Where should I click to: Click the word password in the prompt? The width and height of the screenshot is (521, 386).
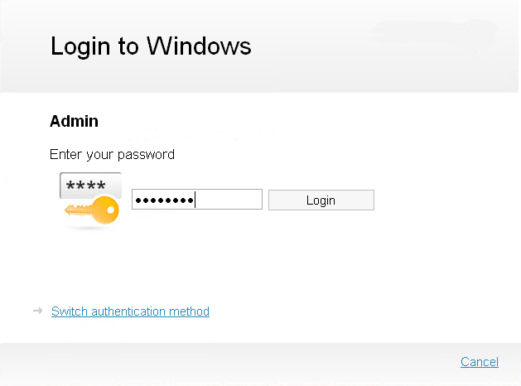(x=148, y=154)
